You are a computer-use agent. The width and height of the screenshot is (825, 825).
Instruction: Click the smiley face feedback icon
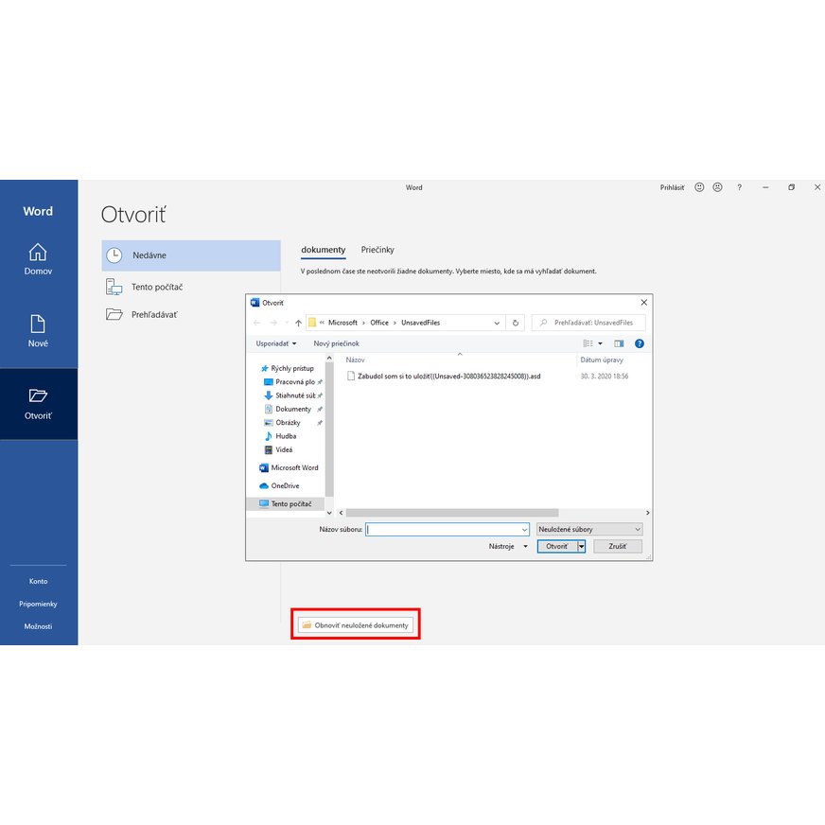699,187
